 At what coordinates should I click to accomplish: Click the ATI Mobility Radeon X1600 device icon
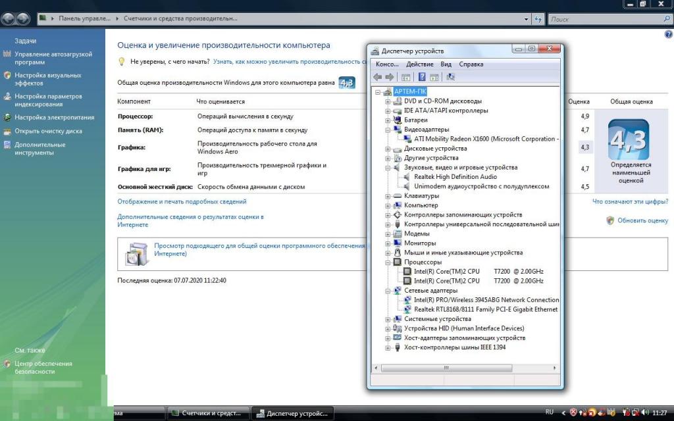click(407, 139)
